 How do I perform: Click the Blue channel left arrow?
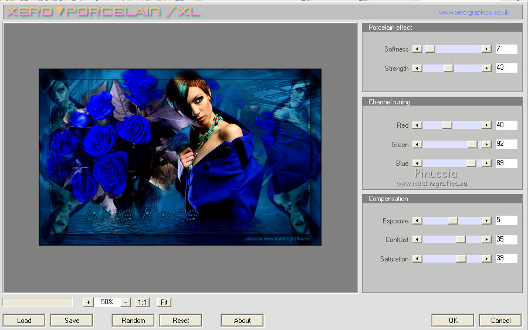point(417,164)
